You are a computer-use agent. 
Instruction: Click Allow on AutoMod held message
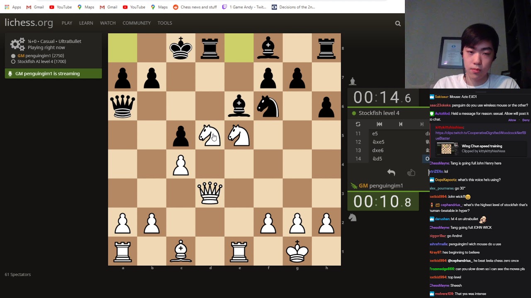512,120
